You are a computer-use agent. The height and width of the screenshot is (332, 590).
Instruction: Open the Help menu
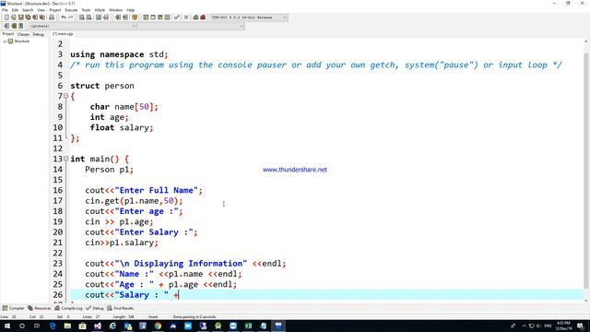[131, 10]
